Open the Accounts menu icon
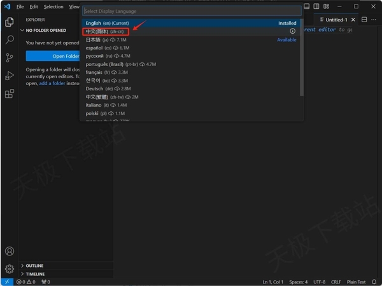 [x=10, y=252]
